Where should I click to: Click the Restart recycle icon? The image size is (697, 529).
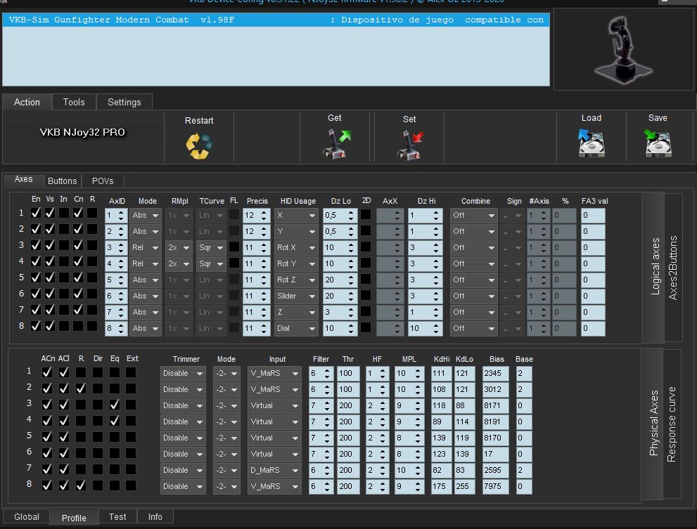(x=199, y=145)
